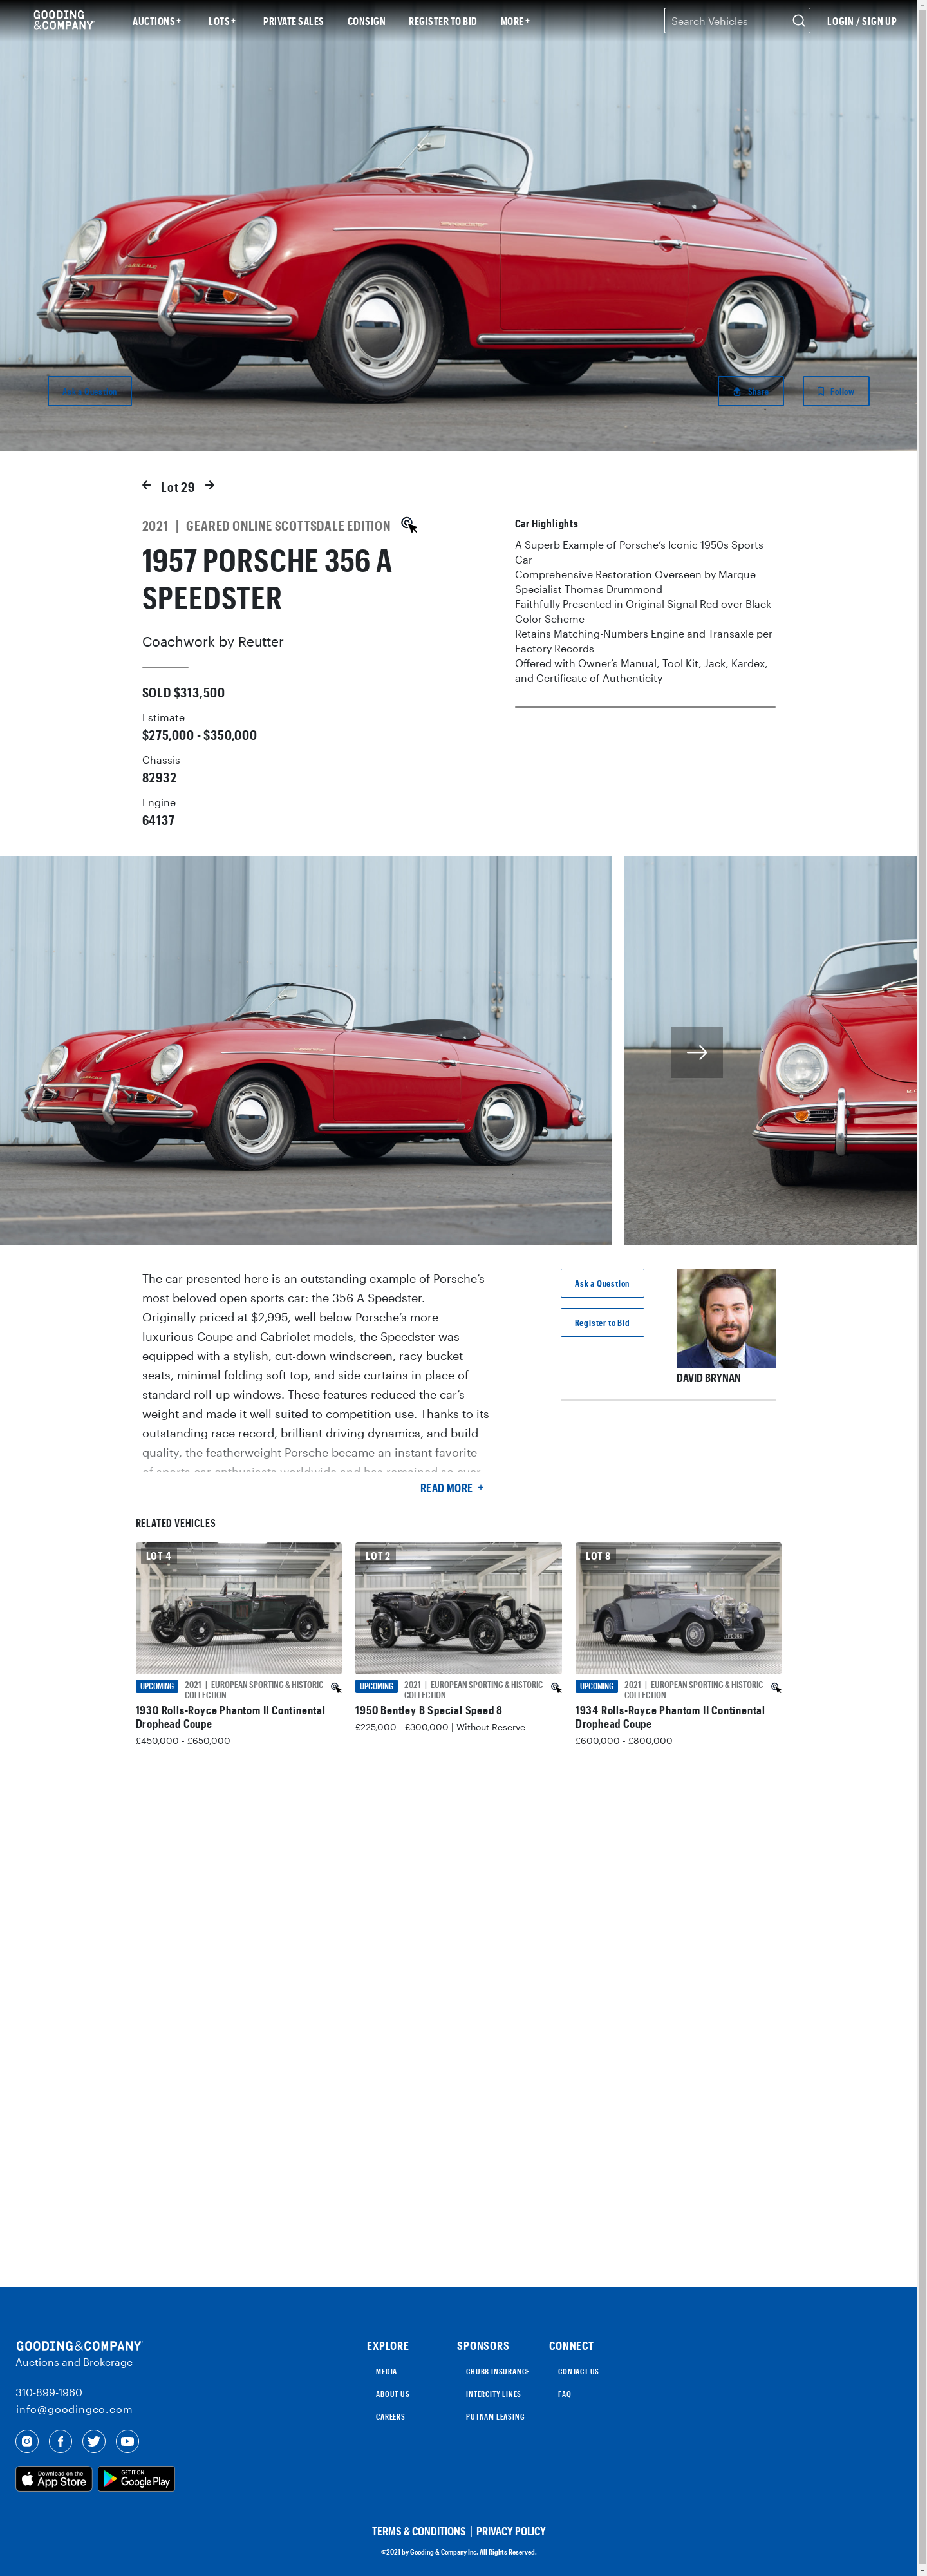This screenshot has height=2576, width=927.
Task: Go to next lot arrow
Action: [210, 485]
